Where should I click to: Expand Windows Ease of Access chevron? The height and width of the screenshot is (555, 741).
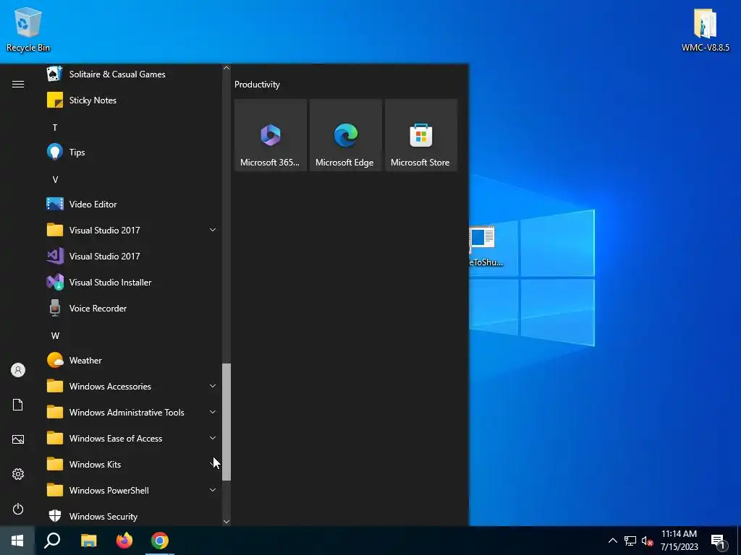(x=213, y=438)
